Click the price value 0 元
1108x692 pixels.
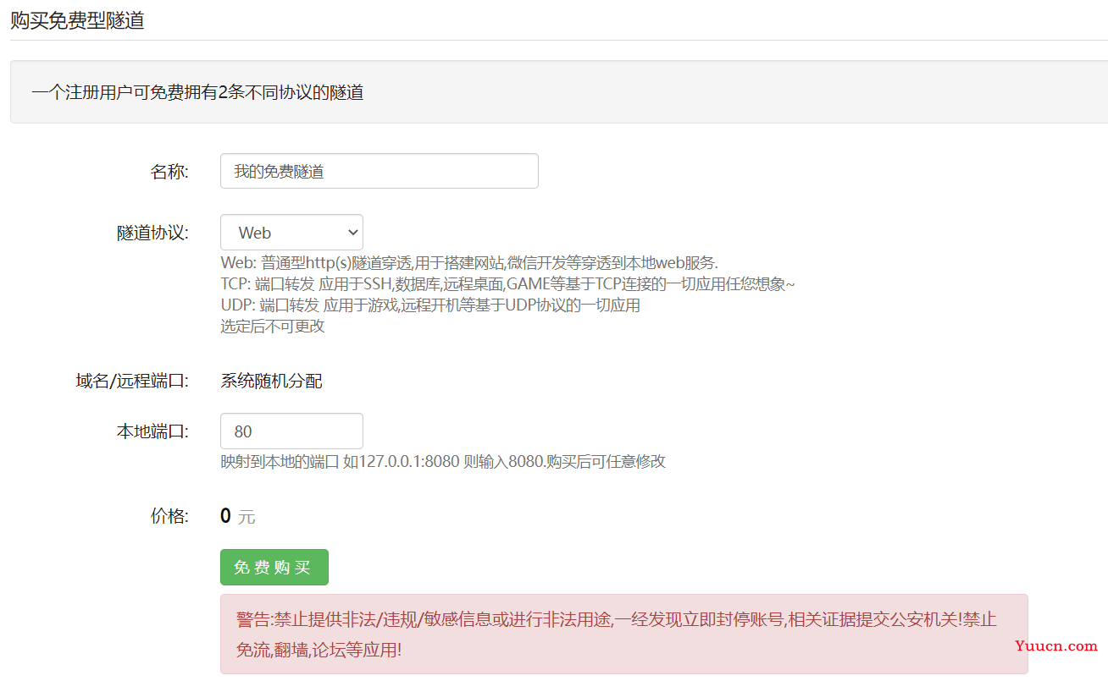pyautogui.click(x=237, y=516)
